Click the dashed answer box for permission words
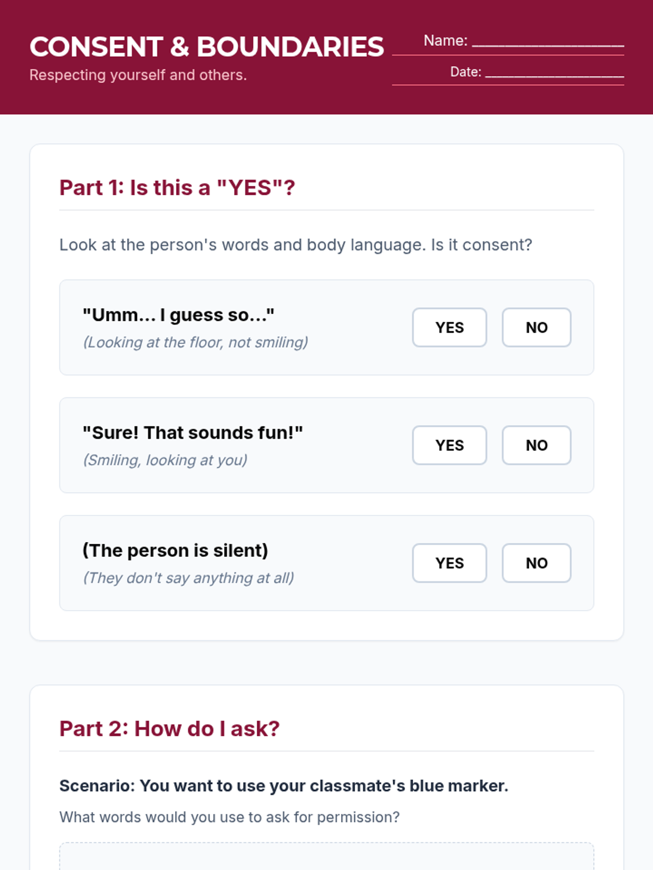The image size is (653, 870). (326, 857)
